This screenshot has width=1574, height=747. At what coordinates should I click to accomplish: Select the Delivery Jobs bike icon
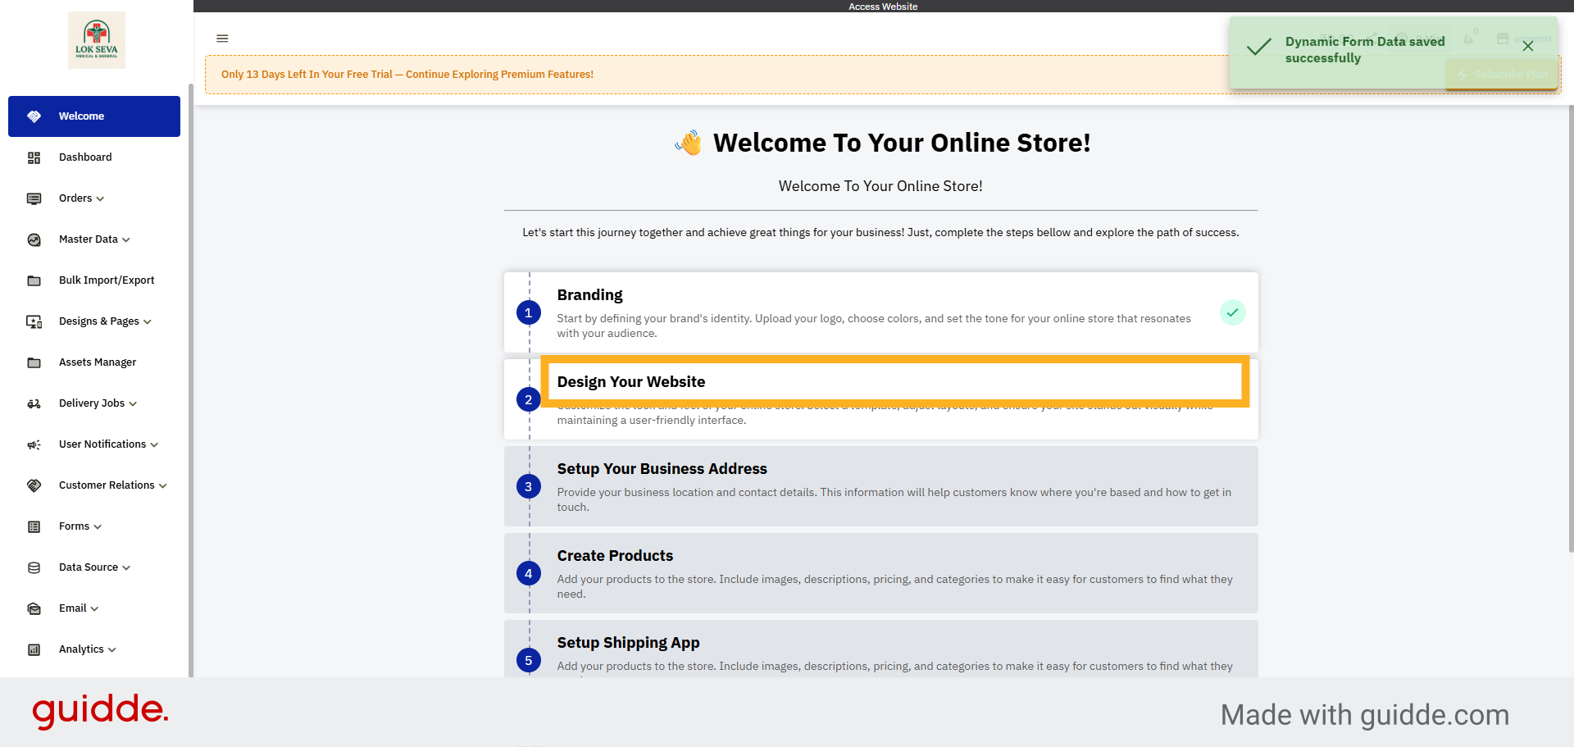[x=34, y=403]
